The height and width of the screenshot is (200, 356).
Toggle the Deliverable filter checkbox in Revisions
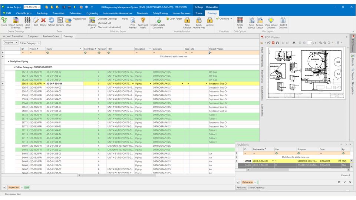(238, 182)
